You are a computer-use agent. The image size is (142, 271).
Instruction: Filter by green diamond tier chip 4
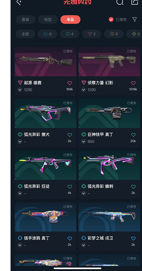pyautogui.click(x=70, y=34)
